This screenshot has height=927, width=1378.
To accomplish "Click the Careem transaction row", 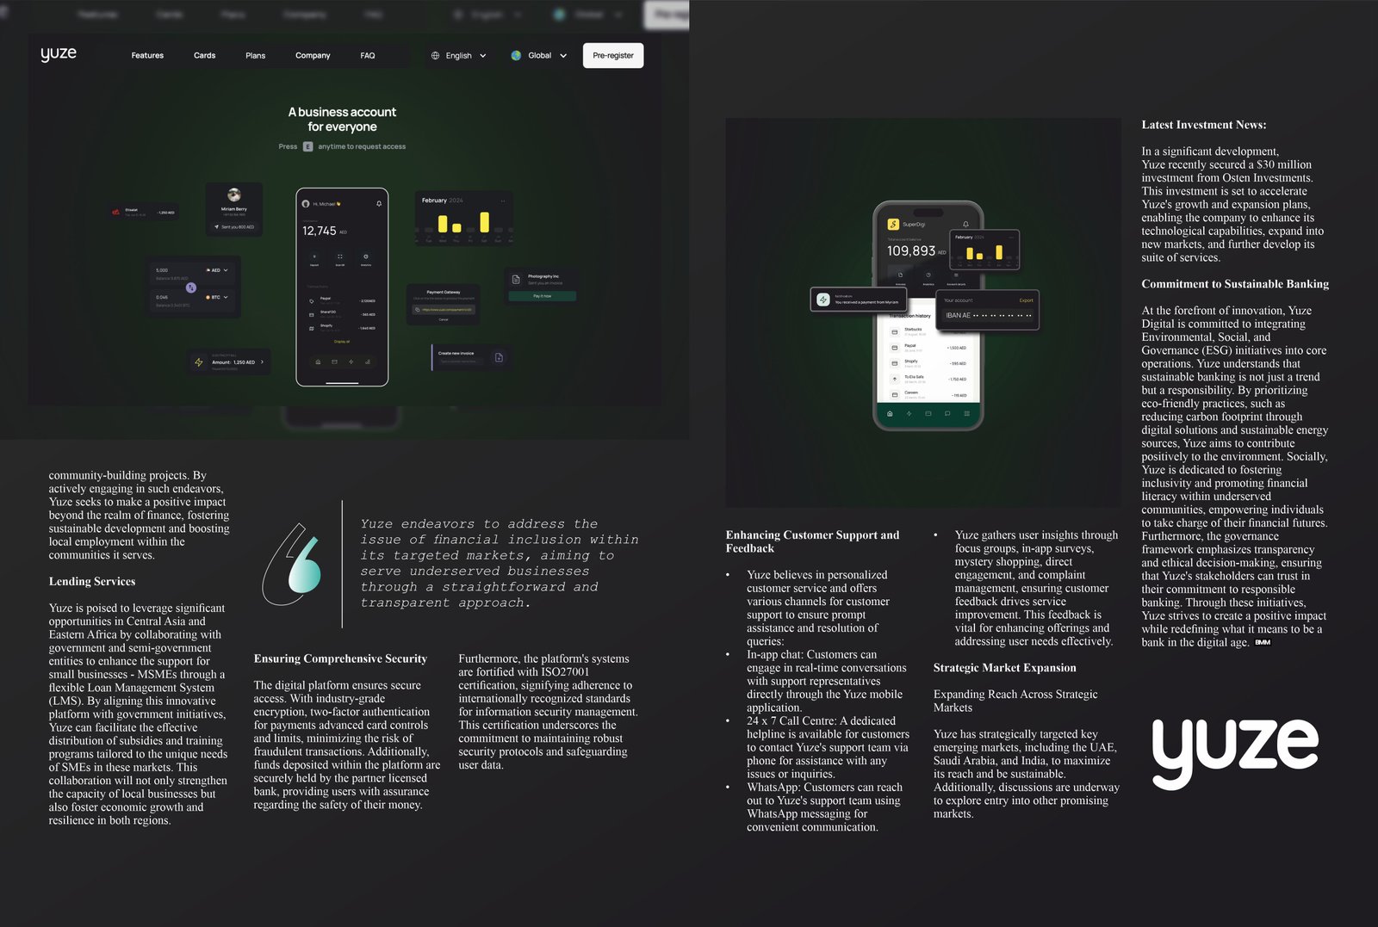I will point(928,394).
